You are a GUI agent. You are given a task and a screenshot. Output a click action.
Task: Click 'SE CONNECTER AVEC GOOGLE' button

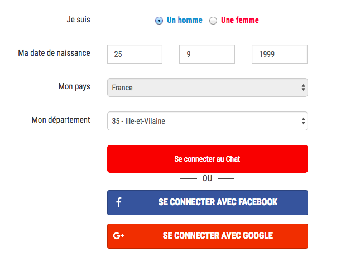coord(208,236)
